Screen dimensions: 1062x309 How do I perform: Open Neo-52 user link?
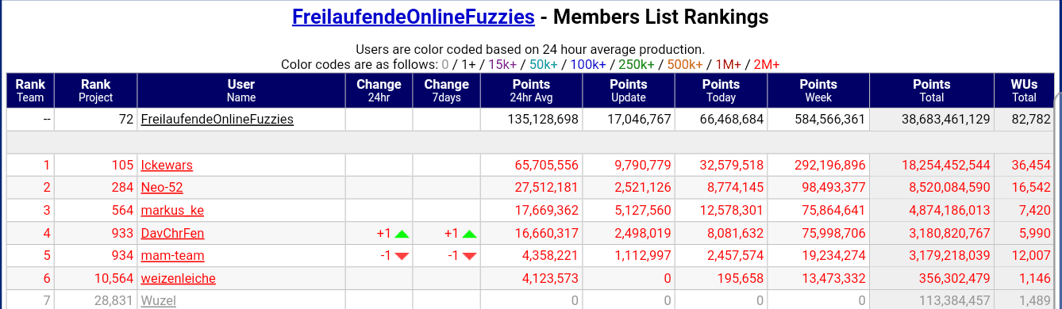(162, 188)
